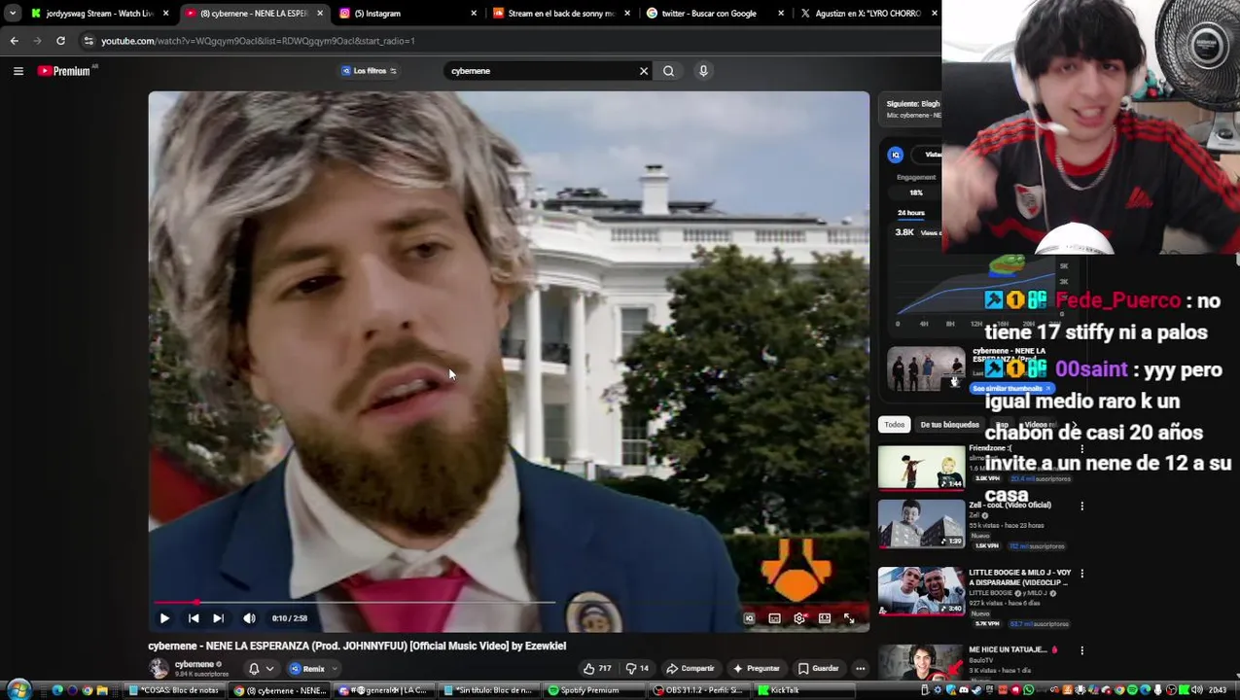
Task: Open cybernene channel avatar
Action: pyautogui.click(x=159, y=668)
